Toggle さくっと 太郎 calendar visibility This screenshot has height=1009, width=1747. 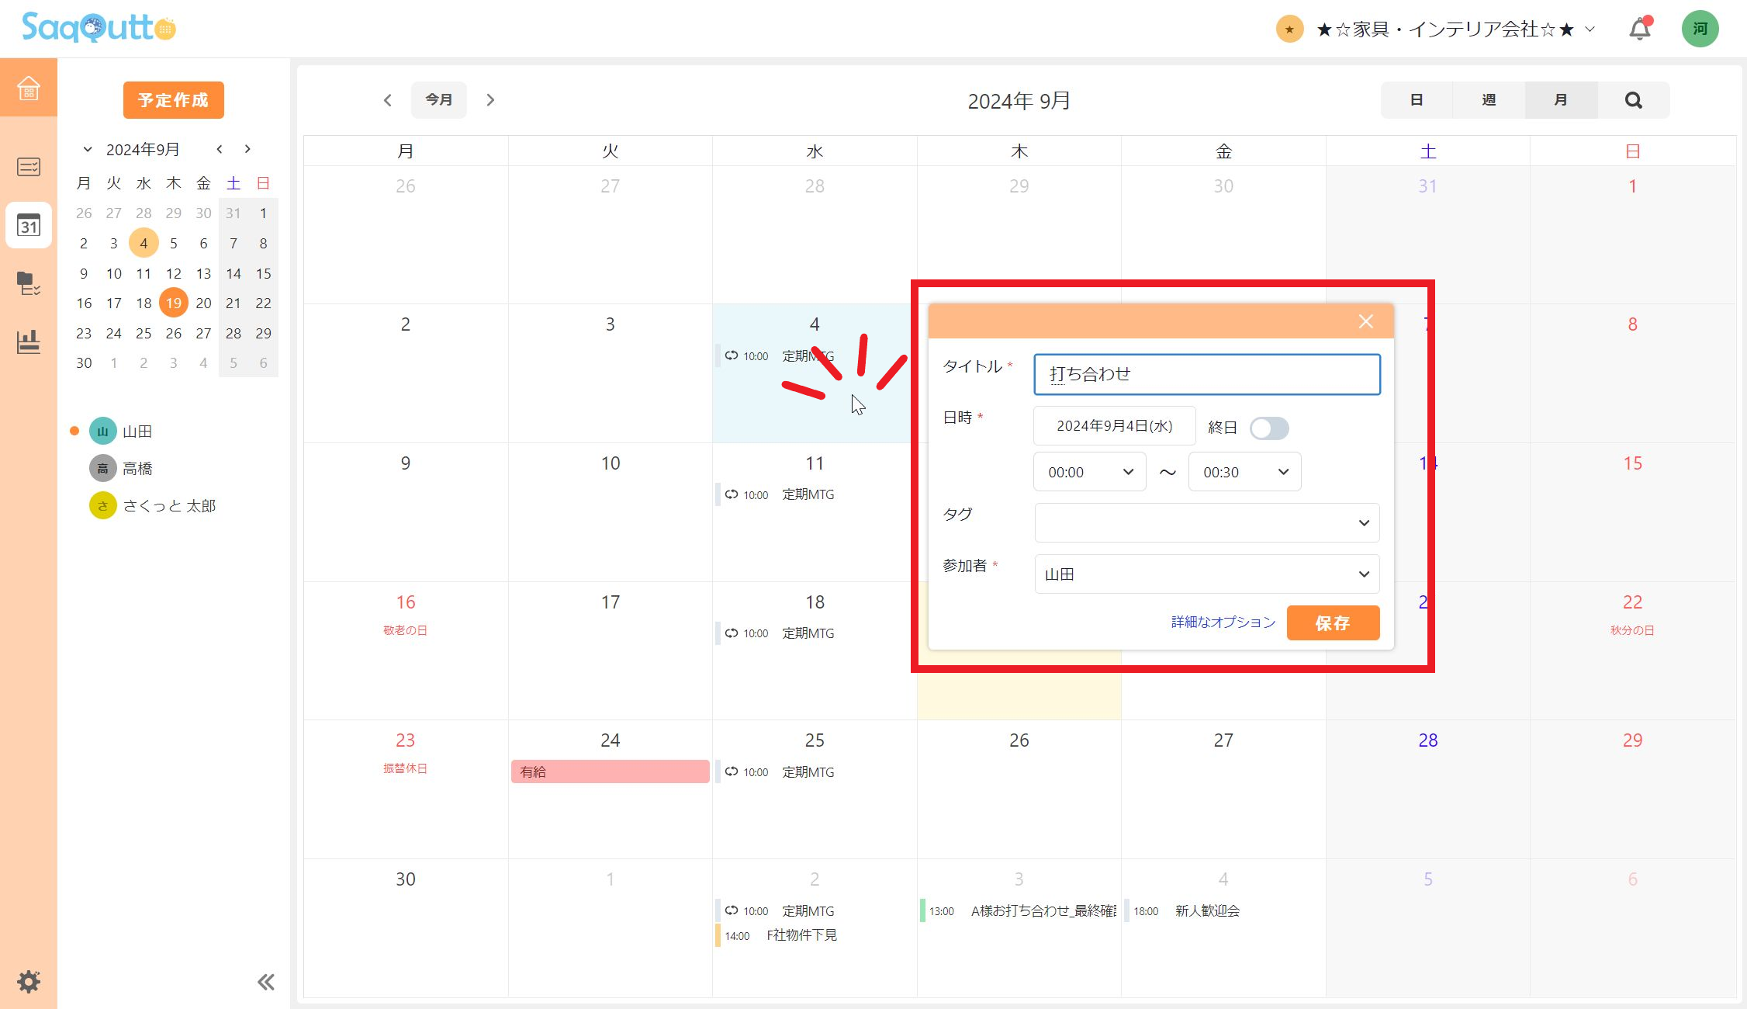[x=168, y=505]
